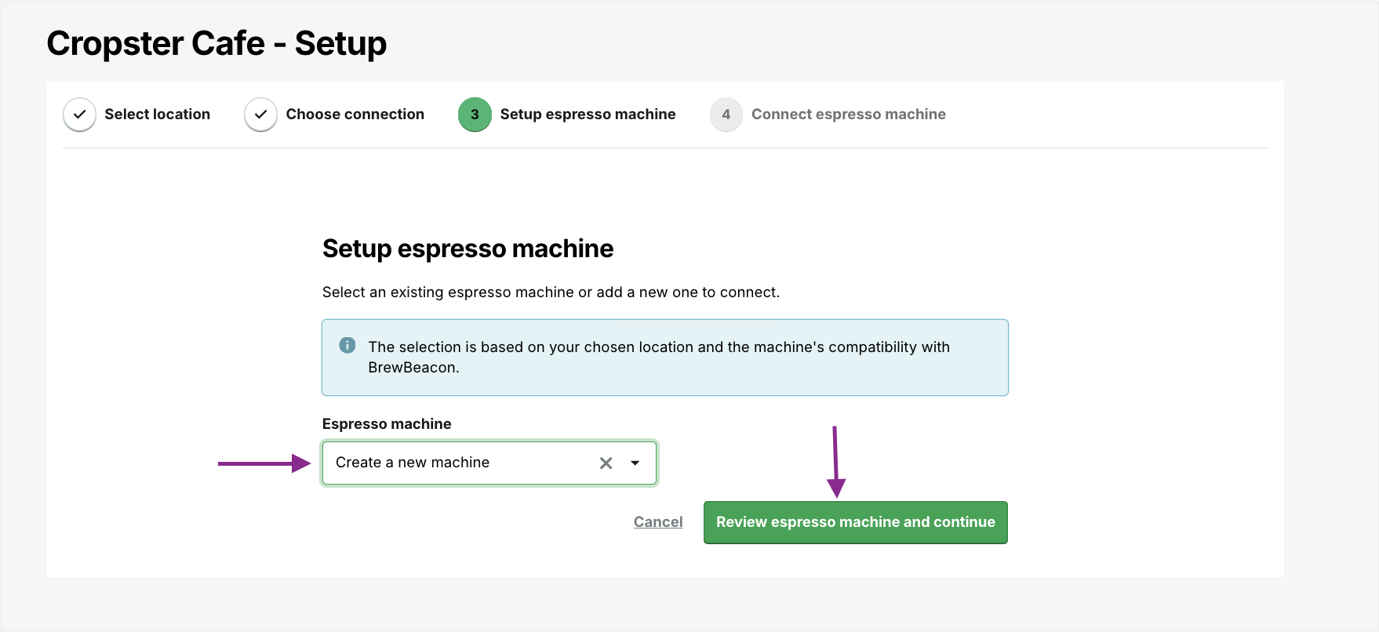Open Connect espresso machine step label
The width and height of the screenshot is (1379, 632).
pyautogui.click(x=849, y=114)
